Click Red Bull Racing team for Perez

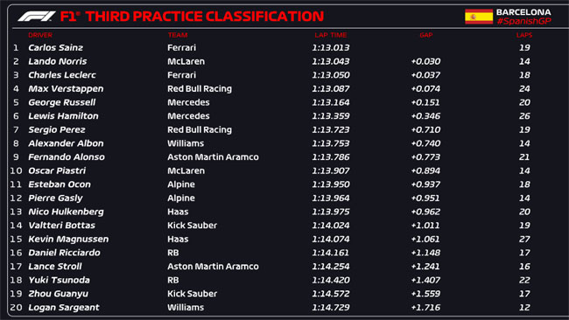click(200, 129)
